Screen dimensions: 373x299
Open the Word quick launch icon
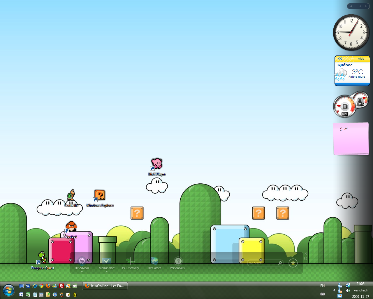[21, 295]
